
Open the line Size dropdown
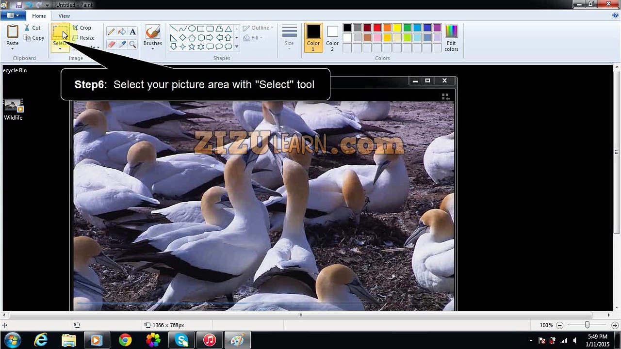pyautogui.click(x=289, y=37)
